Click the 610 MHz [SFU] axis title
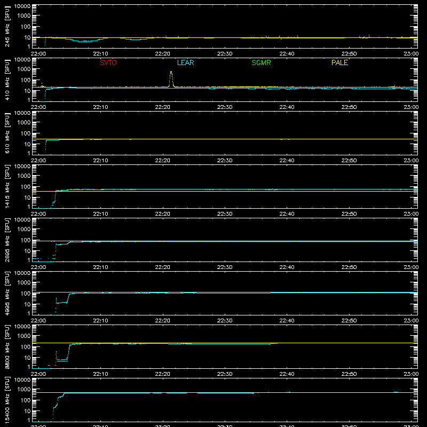427x427 pixels. tap(7, 133)
